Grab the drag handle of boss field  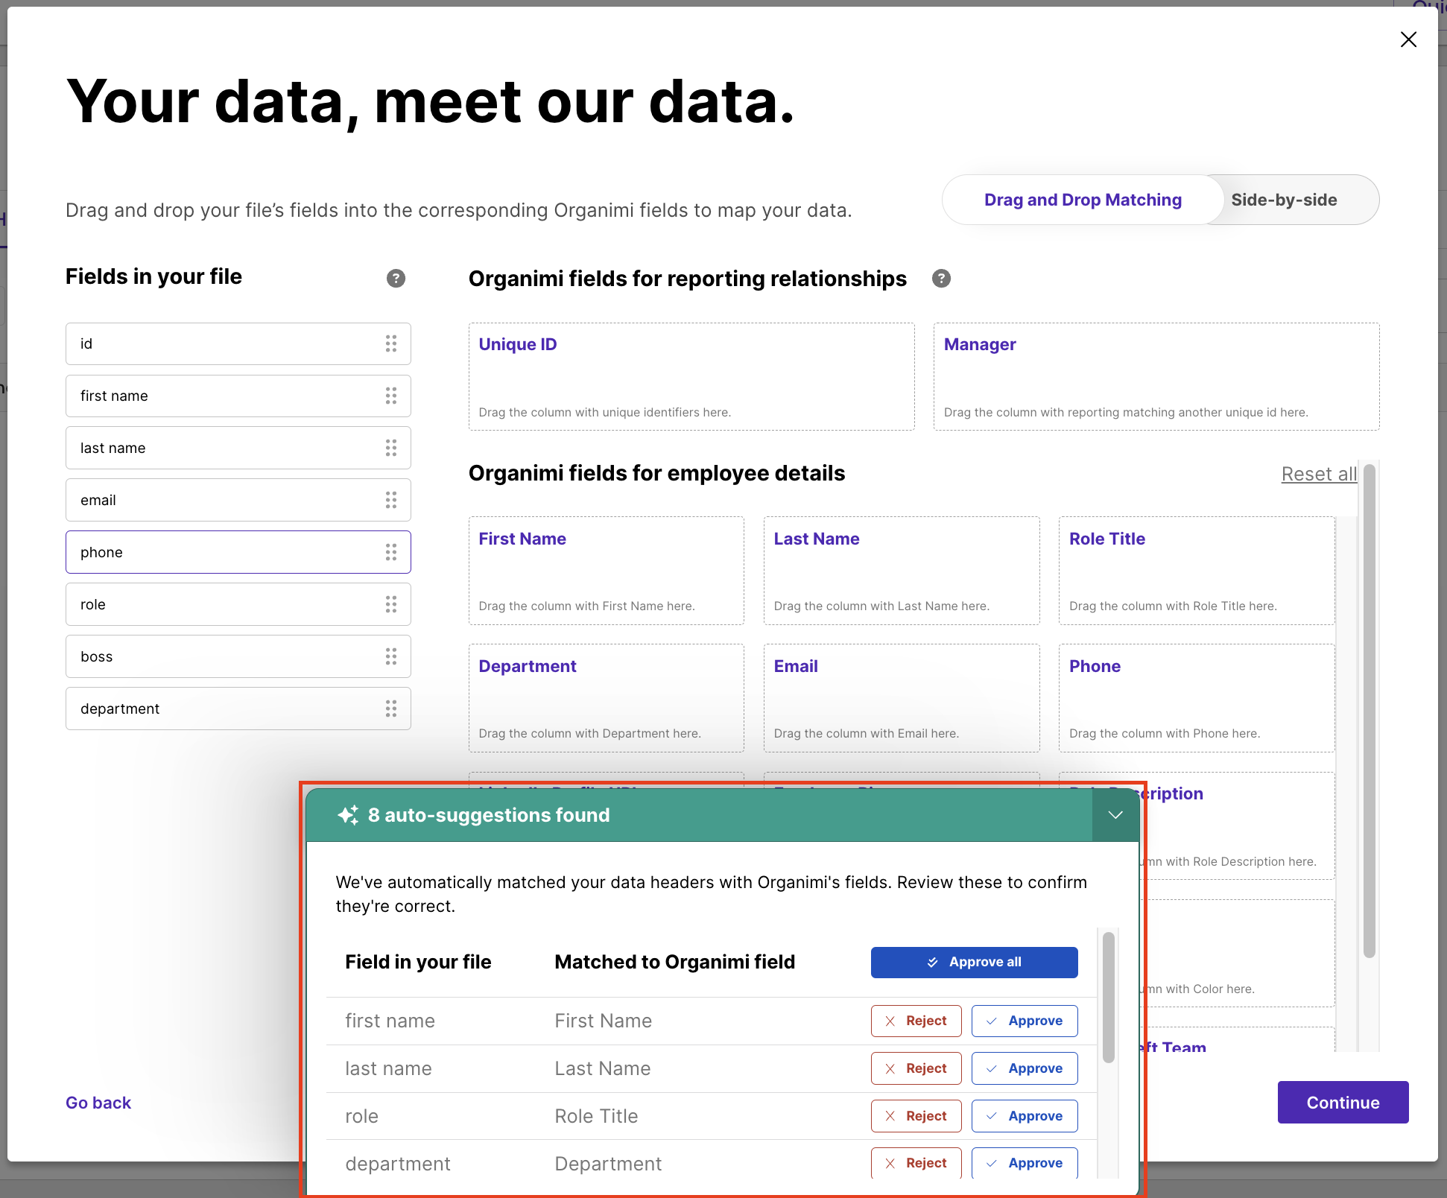(390, 656)
